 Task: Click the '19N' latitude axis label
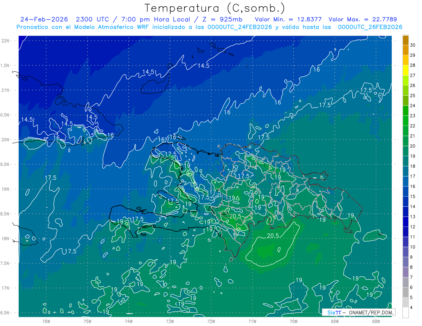5,189
